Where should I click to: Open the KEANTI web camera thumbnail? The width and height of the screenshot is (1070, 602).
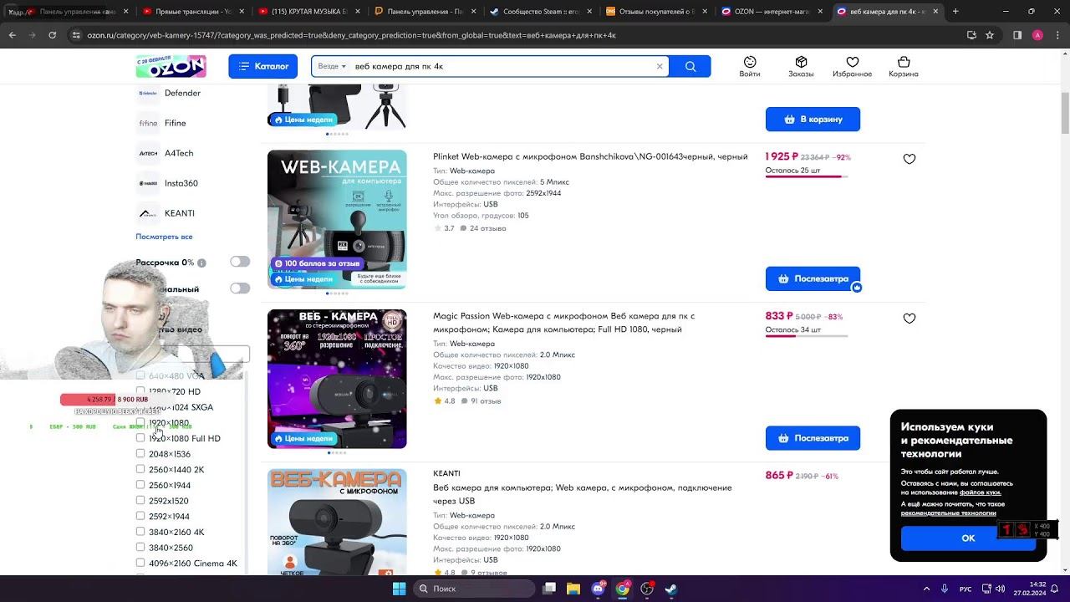pyautogui.click(x=337, y=522)
